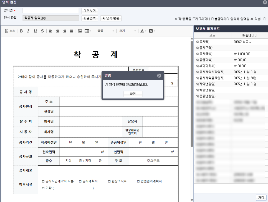
Task: Click the editor vertical scrollbar
Action: click(x=192, y=94)
